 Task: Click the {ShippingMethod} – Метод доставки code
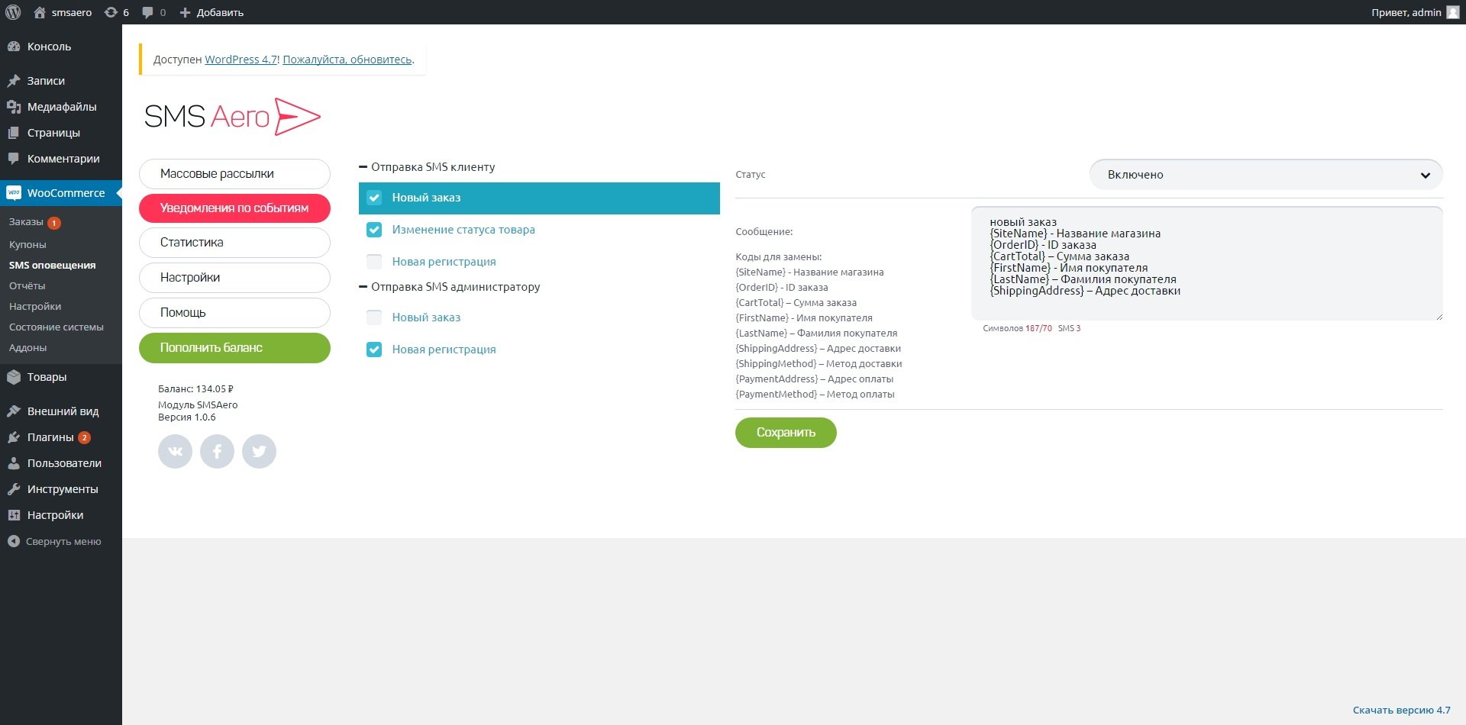click(x=819, y=364)
